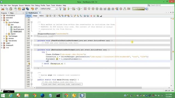Viewport: 175px width, 98px height.
Task: Switch to the Files tab
Action: pos(12,13)
